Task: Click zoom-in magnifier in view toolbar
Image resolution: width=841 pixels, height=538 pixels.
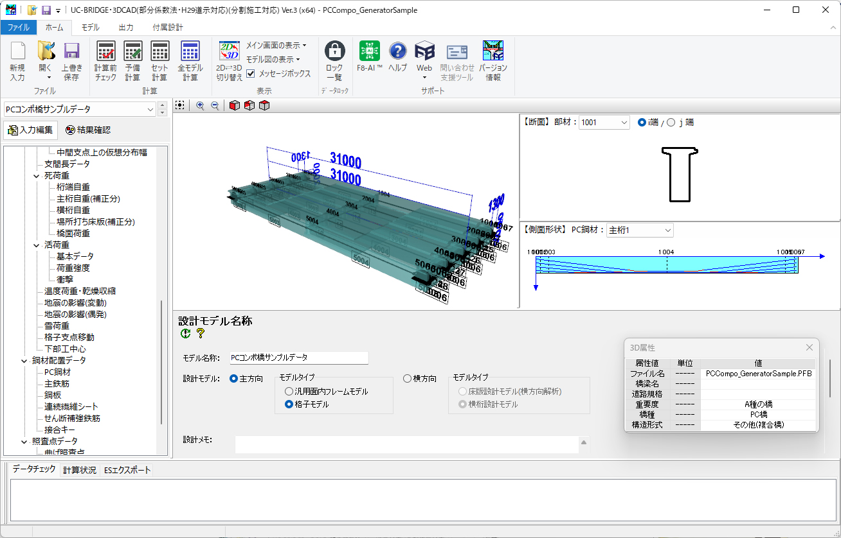Action: click(x=200, y=106)
